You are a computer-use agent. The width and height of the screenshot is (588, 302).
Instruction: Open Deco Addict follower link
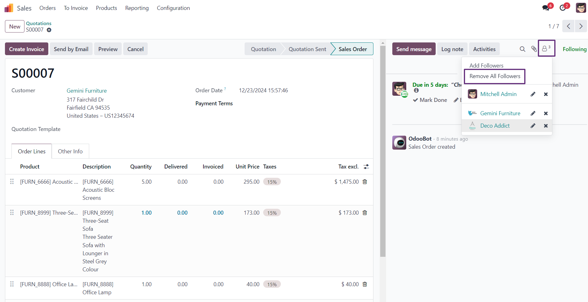tap(495, 126)
